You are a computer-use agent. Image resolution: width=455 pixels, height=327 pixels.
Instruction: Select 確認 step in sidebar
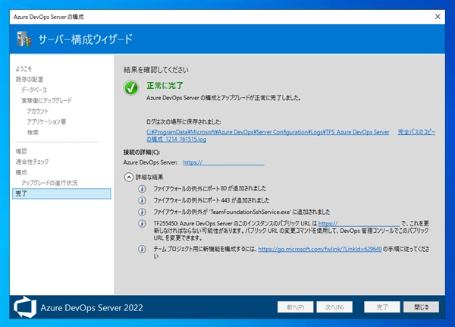pyautogui.click(x=21, y=151)
